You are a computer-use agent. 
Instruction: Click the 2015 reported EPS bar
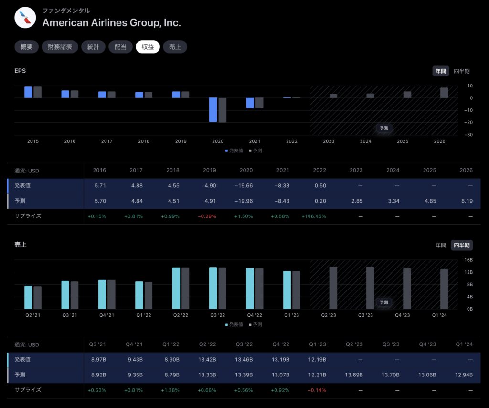click(x=28, y=92)
